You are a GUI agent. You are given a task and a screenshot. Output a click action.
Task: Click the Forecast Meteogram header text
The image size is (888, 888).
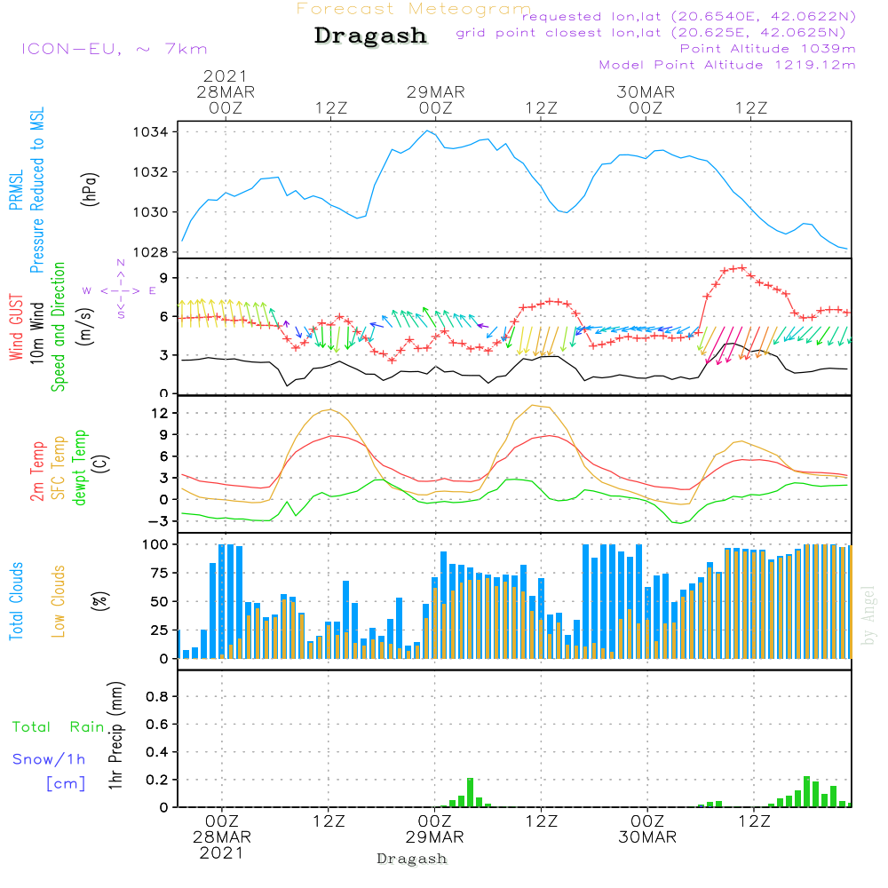[x=414, y=9]
